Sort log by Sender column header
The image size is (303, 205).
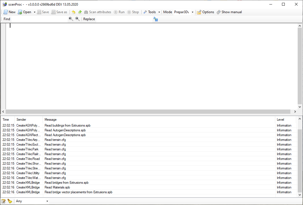29,120
